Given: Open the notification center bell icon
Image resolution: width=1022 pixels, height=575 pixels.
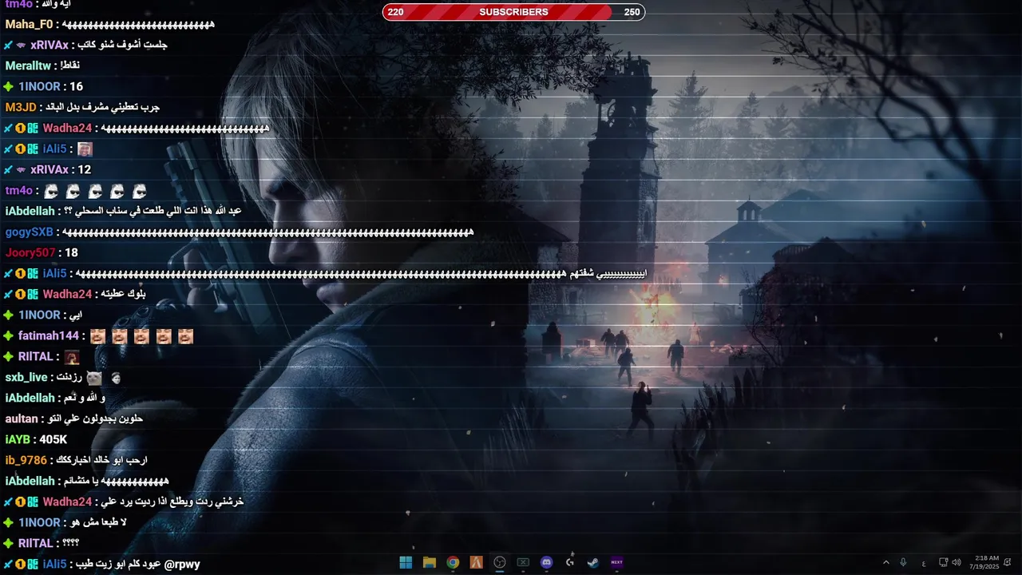Looking at the screenshot, I should pyautogui.click(x=1008, y=562).
